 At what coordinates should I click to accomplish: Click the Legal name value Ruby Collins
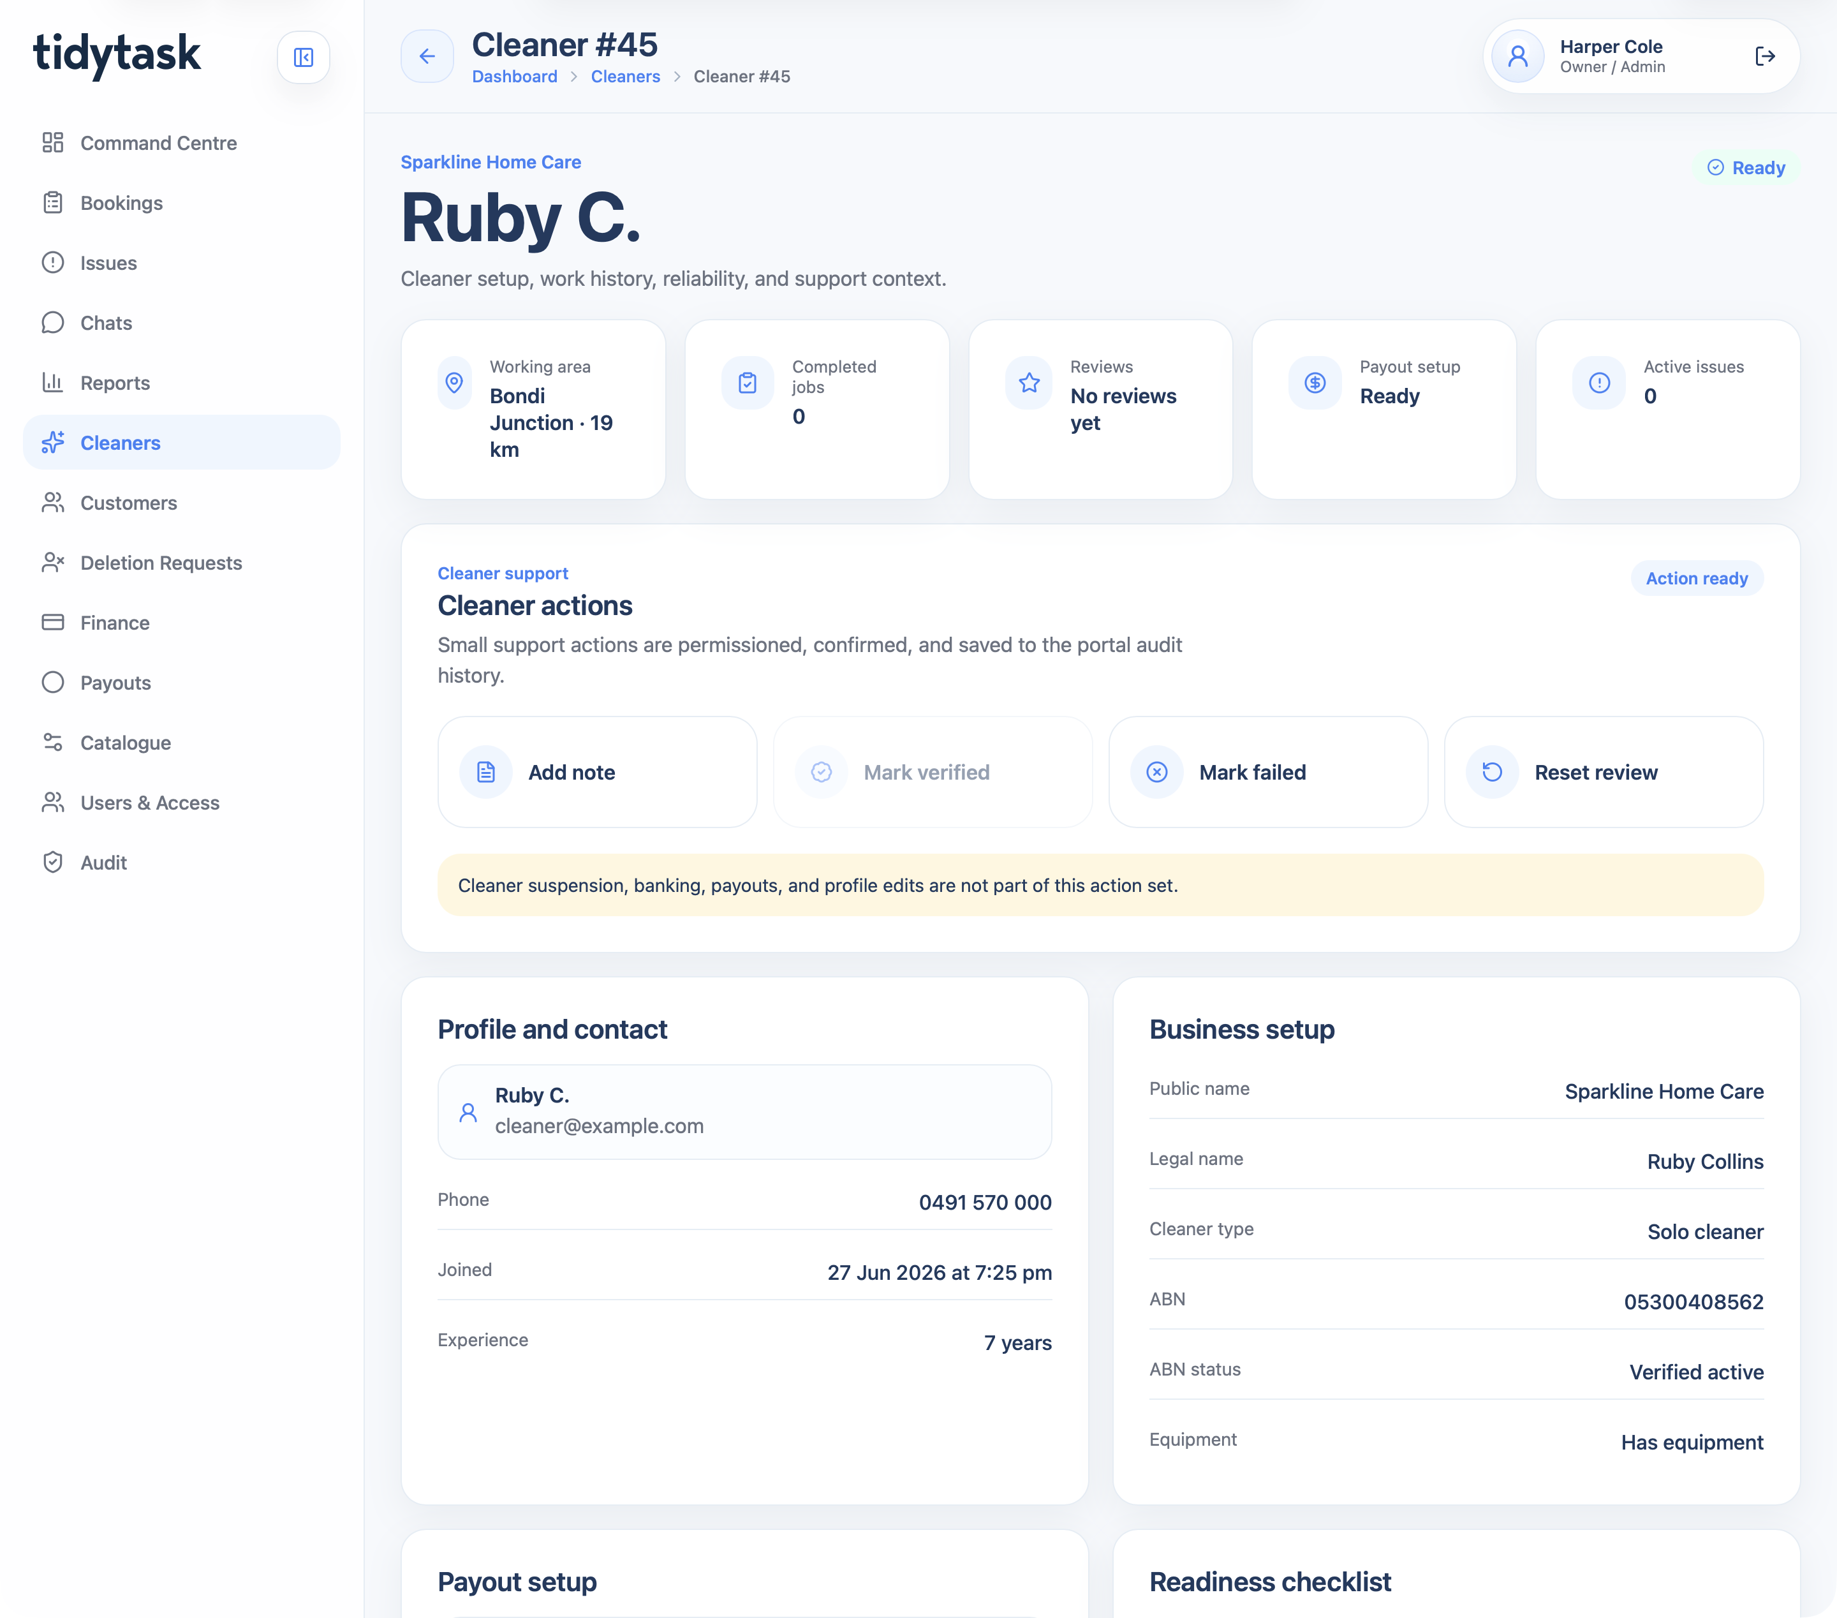coord(1705,1161)
